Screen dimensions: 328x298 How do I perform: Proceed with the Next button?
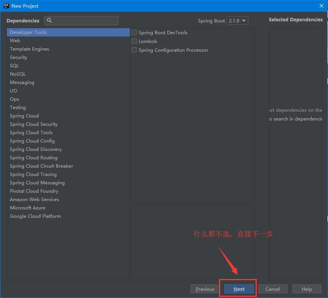pos(239,289)
